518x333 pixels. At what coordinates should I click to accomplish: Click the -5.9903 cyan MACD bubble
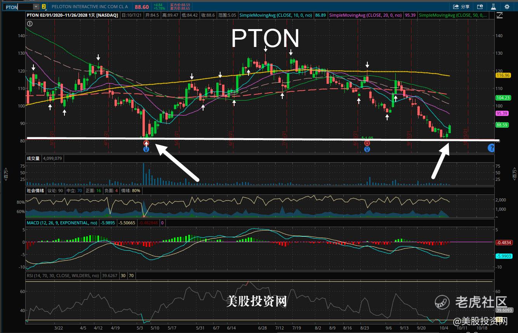[504, 257]
